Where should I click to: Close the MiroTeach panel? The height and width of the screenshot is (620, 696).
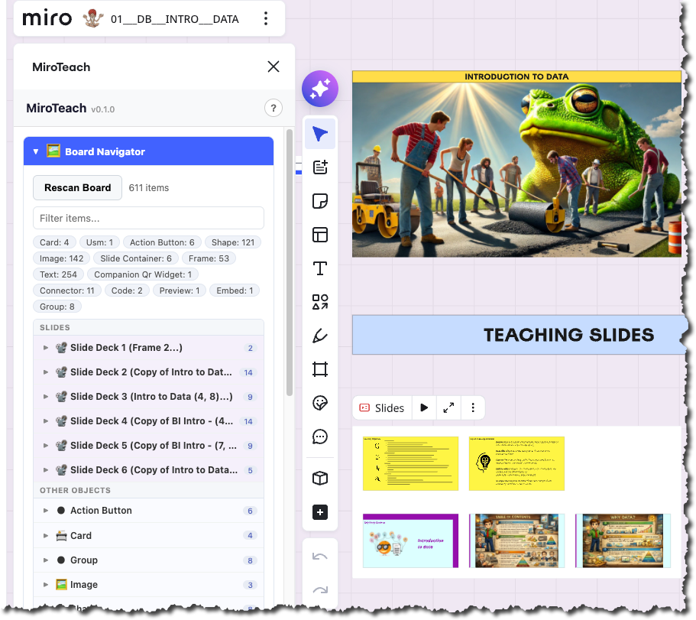pos(274,67)
